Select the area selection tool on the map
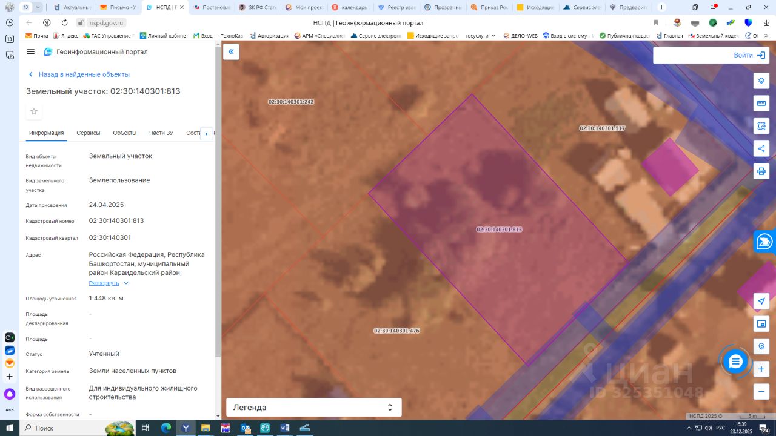The width and height of the screenshot is (776, 436). click(x=761, y=126)
